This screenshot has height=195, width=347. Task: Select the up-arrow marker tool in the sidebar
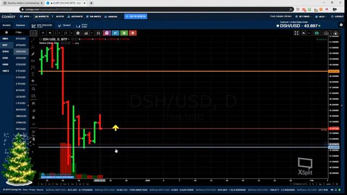[33, 81]
